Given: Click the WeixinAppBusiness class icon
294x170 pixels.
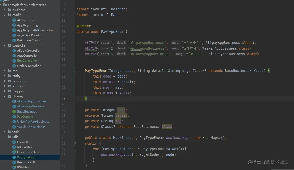Looking at the screenshot, I should [14, 127].
